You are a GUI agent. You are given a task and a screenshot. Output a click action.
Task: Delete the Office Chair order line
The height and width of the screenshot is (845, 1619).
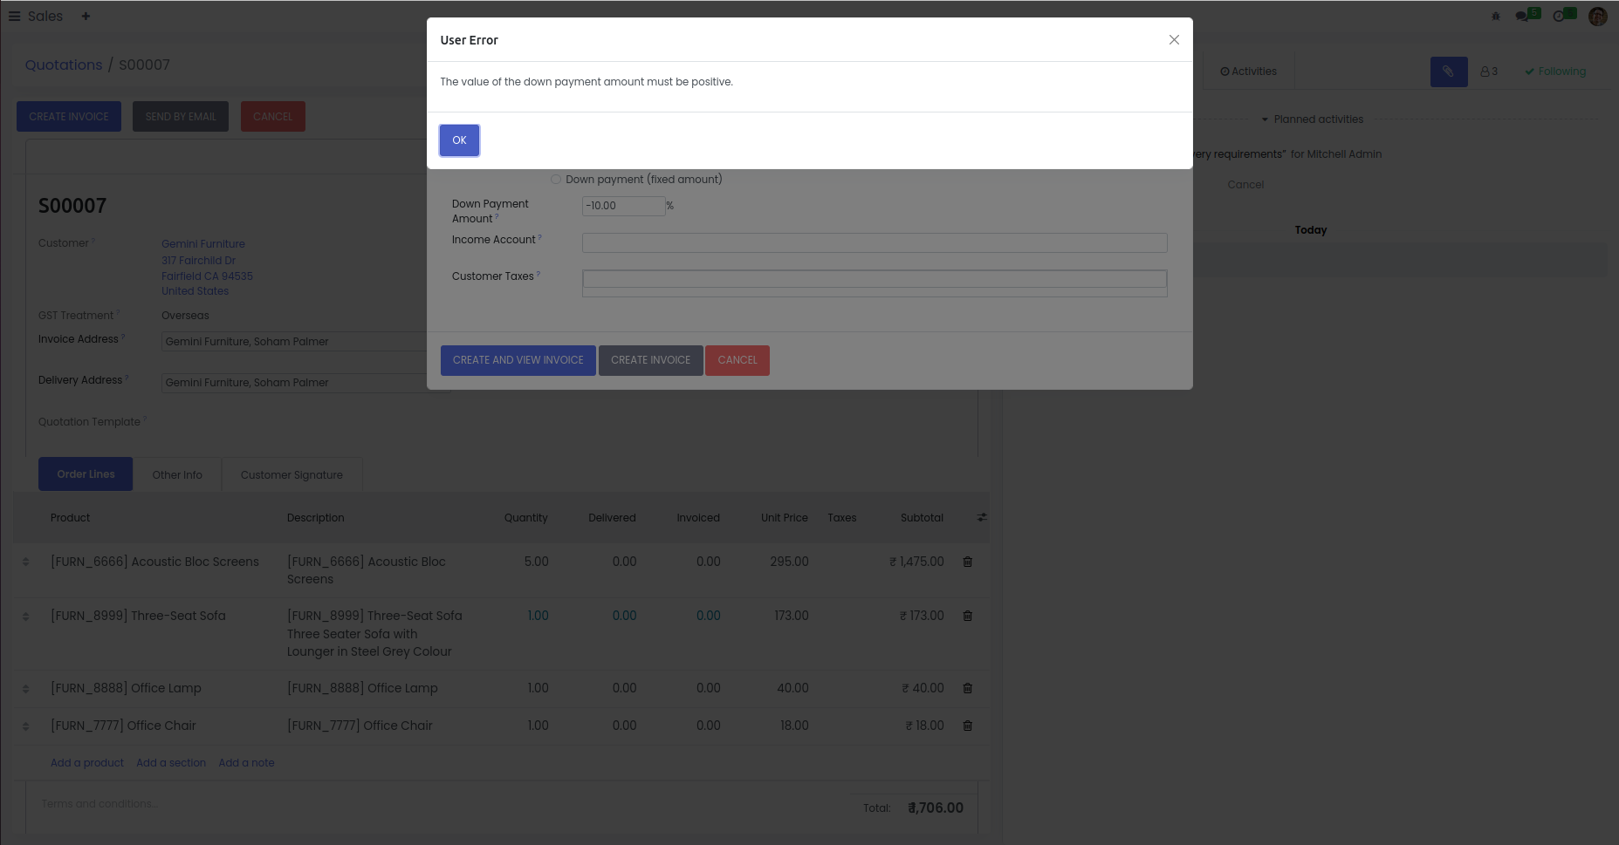[967, 726]
